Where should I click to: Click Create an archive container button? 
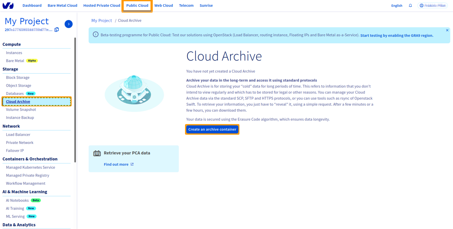pyautogui.click(x=212, y=129)
